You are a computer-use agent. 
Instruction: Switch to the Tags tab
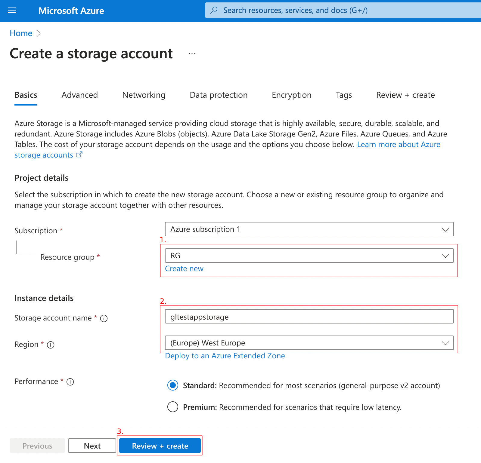(344, 95)
